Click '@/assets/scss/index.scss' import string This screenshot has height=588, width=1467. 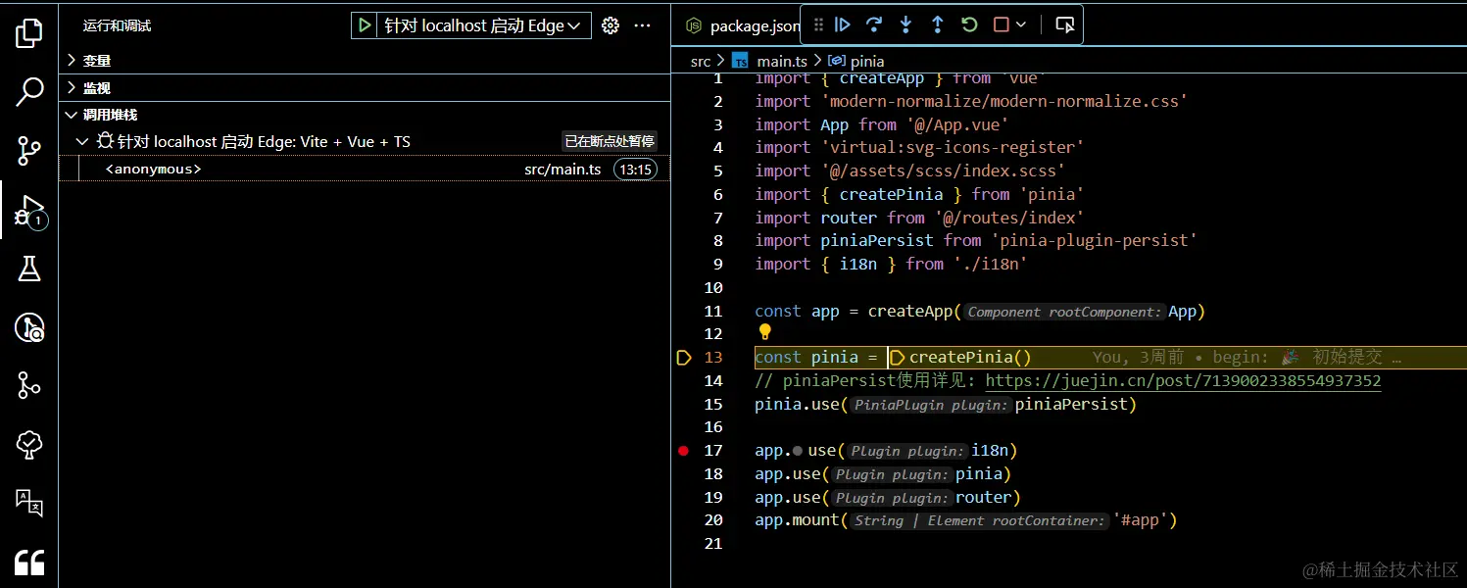click(x=943, y=171)
